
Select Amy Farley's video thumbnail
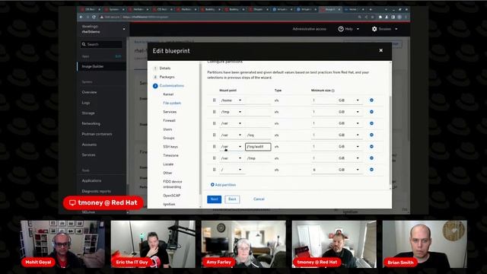click(x=243, y=244)
